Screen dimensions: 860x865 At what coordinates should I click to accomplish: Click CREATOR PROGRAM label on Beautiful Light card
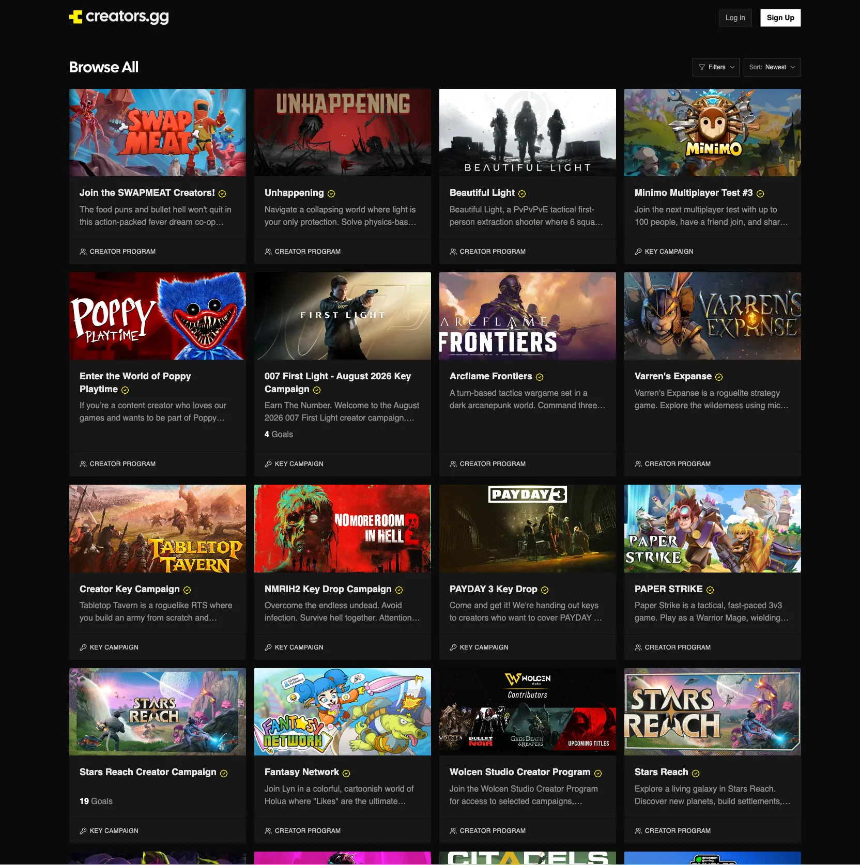pos(493,252)
